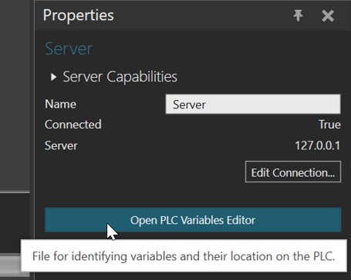Select the blue Server heading
Viewport: 351px width, 280px height.
pyautogui.click(x=69, y=48)
